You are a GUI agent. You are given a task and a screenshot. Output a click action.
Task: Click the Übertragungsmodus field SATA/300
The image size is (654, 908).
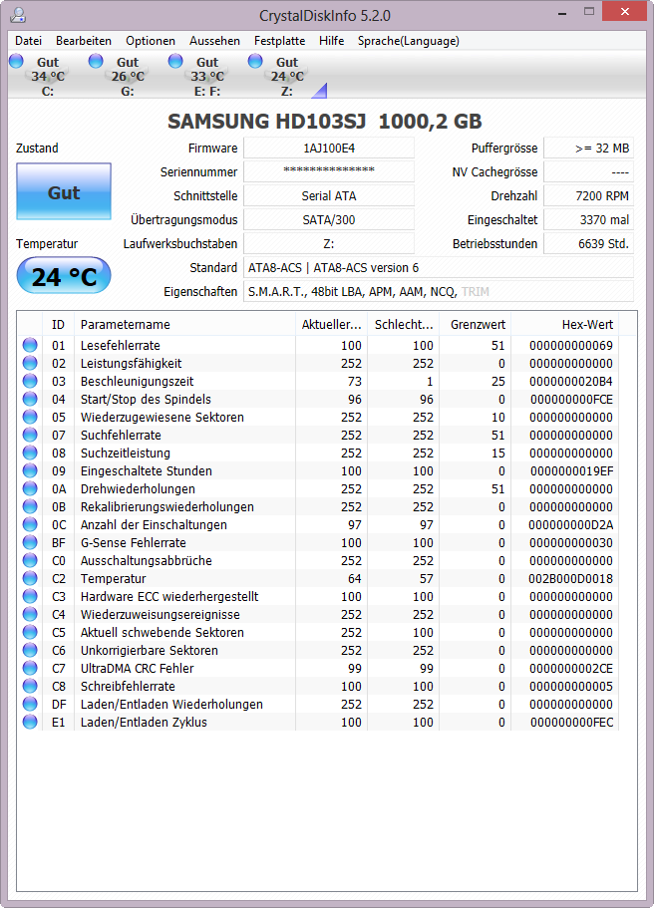pos(329,219)
